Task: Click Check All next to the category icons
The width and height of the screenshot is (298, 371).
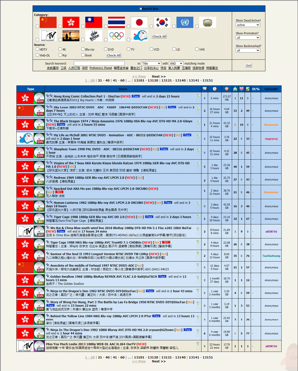Action: pos(159,36)
